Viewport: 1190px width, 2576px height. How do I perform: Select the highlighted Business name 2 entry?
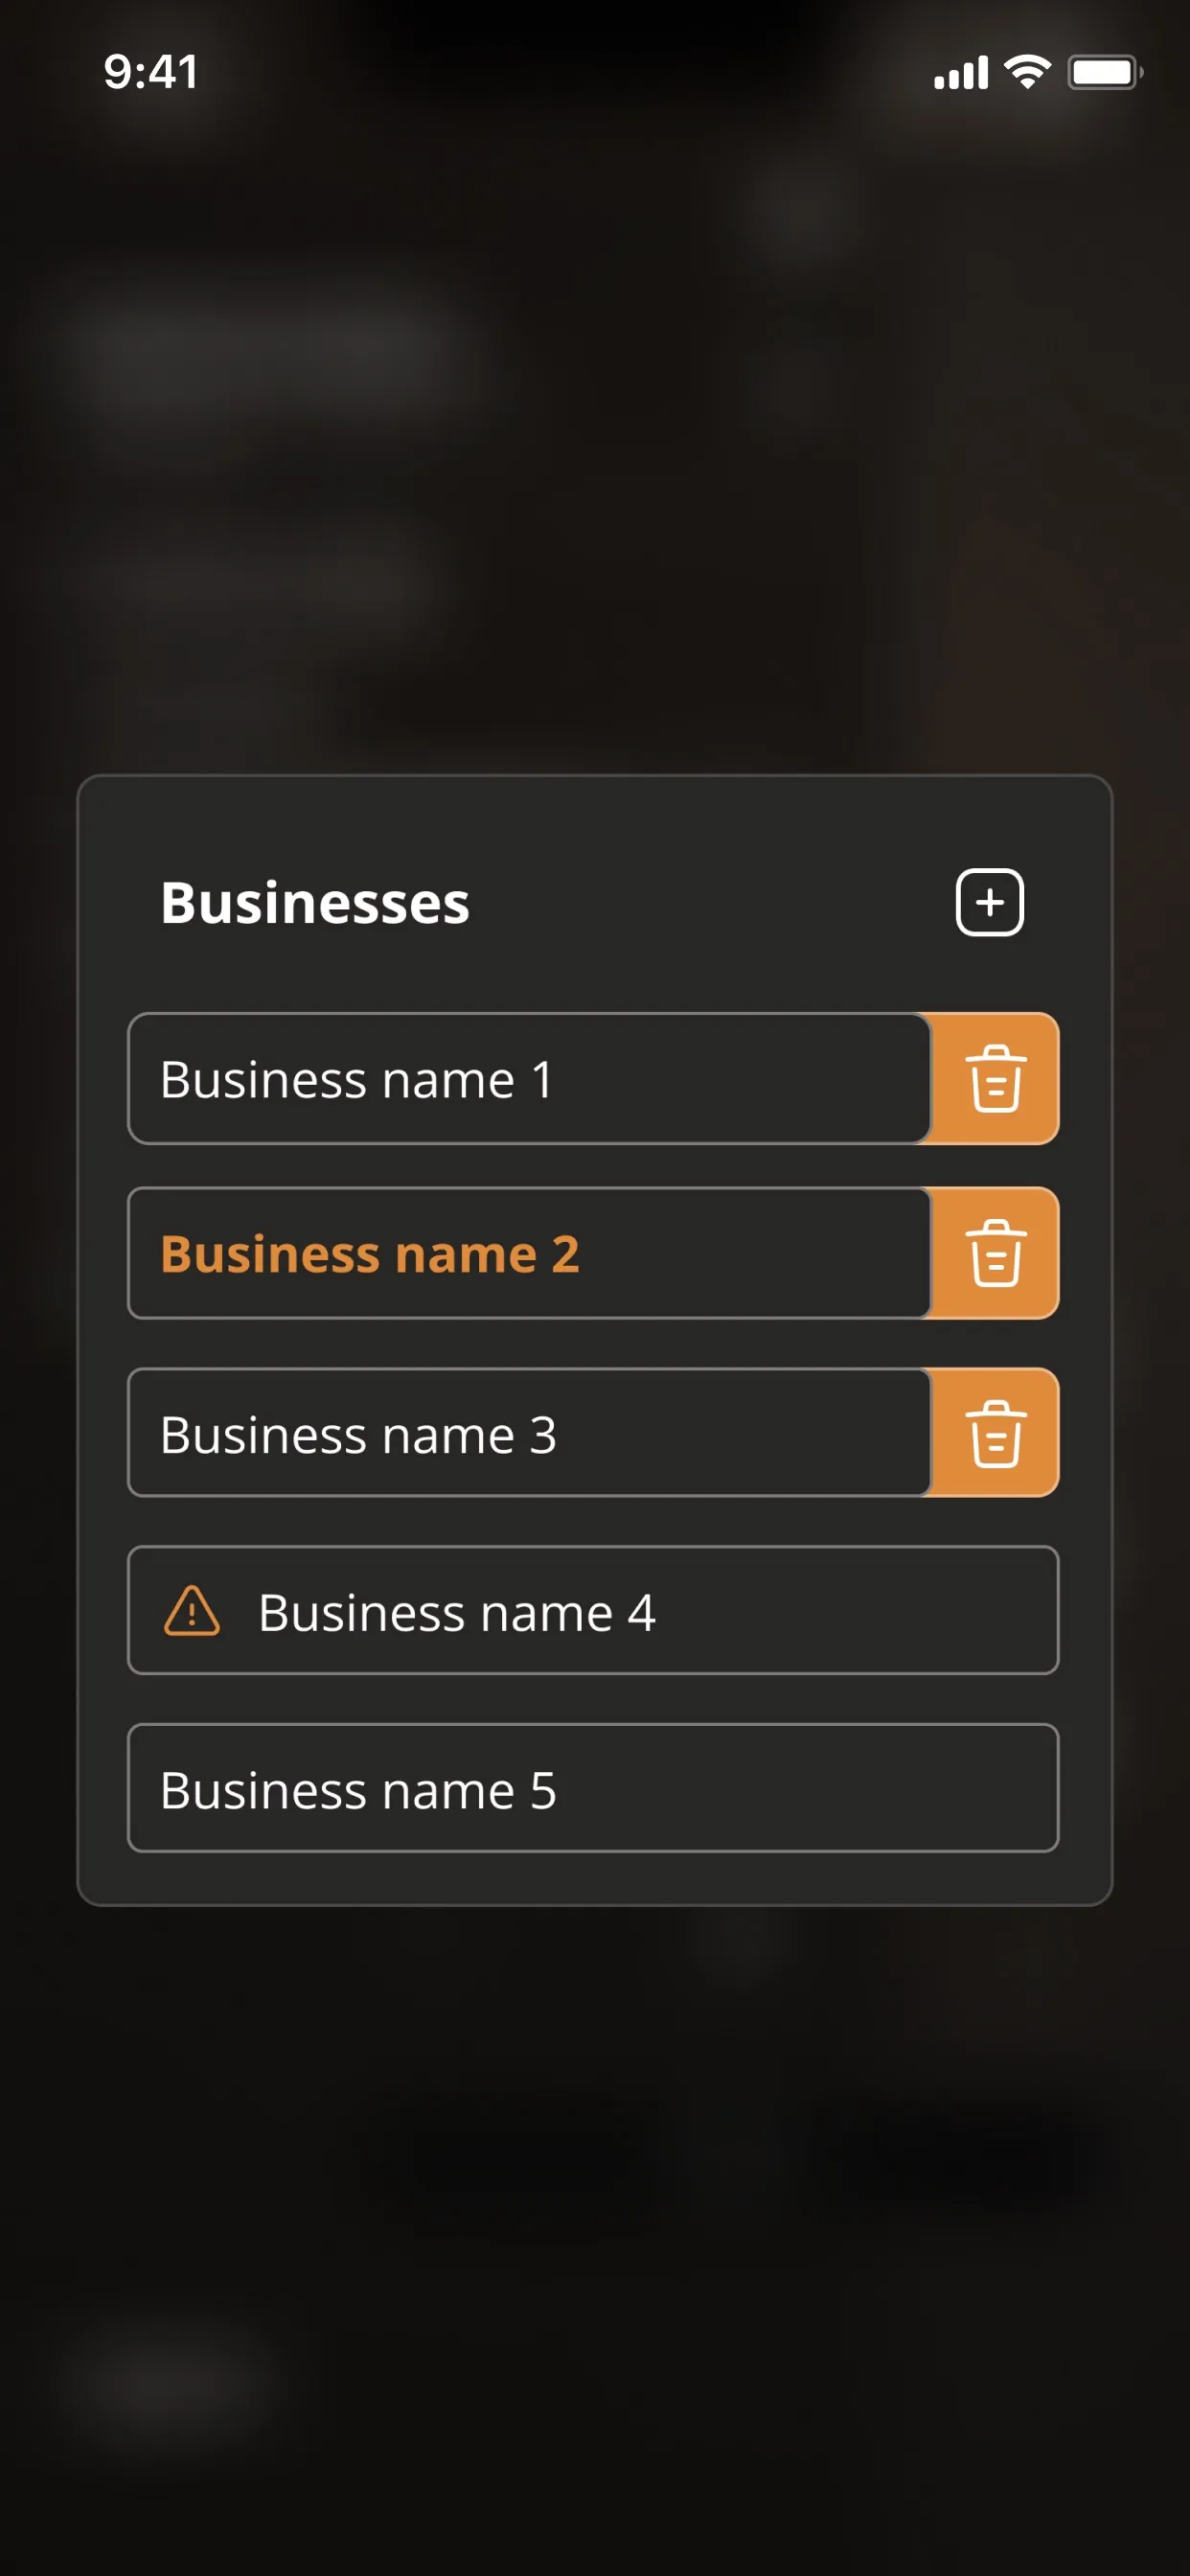tap(530, 1253)
